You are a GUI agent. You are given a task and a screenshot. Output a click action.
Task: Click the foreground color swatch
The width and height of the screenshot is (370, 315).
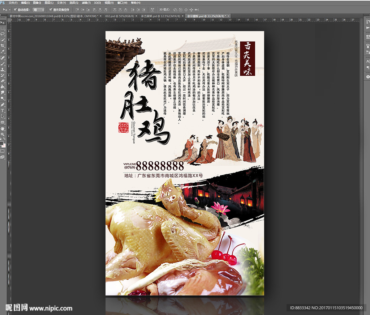coord(1,143)
